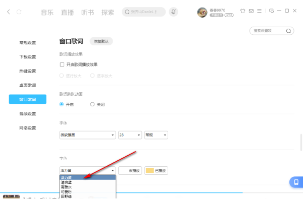Choose 高雅灰 from the color list
This screenshot has height=199, width=303.
coord(87,187)
